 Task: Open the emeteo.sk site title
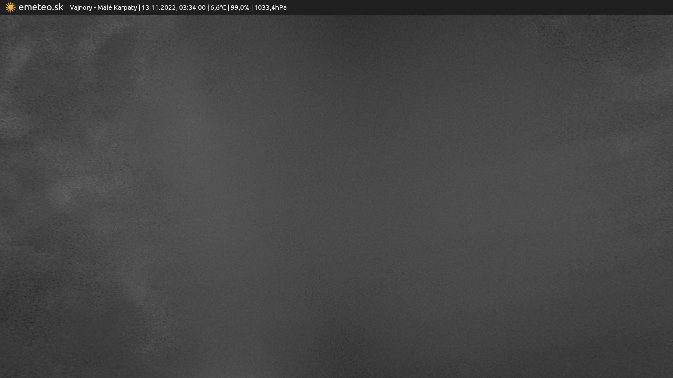point(41,7)
